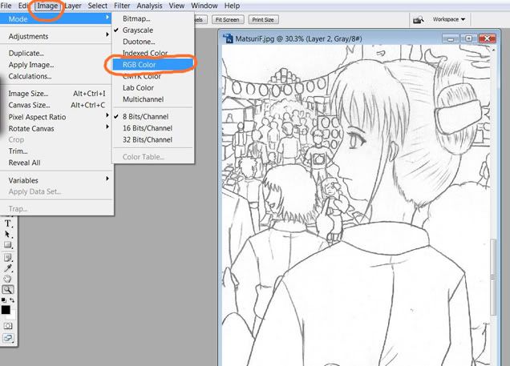The width and height of the screenshot is (510, 366).
Task: Click the Photoshop document icon in title bar
Action: click(x=229, y=38)
